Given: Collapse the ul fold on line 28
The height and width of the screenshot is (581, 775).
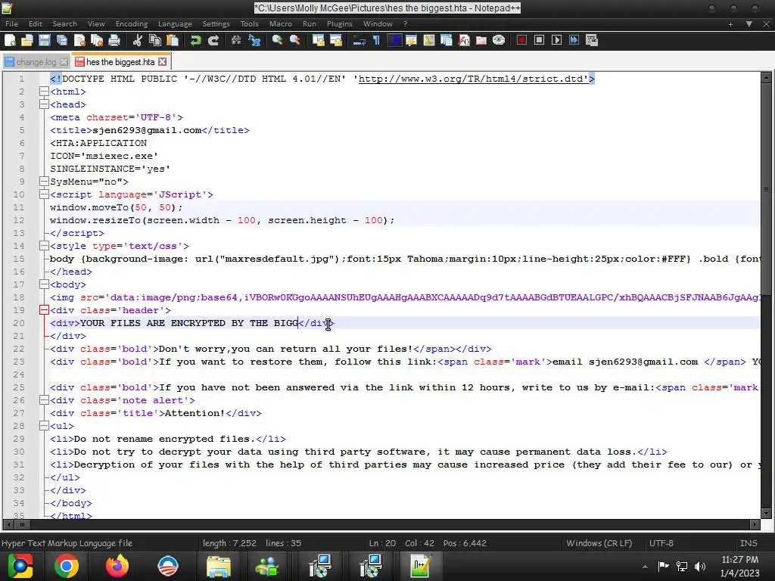Looking at the screenshot, I should coord(44,426).
